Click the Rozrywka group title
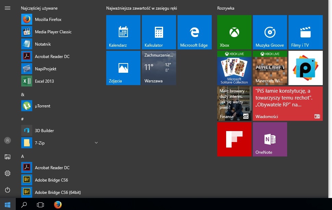332x210 pixels. 226,8
